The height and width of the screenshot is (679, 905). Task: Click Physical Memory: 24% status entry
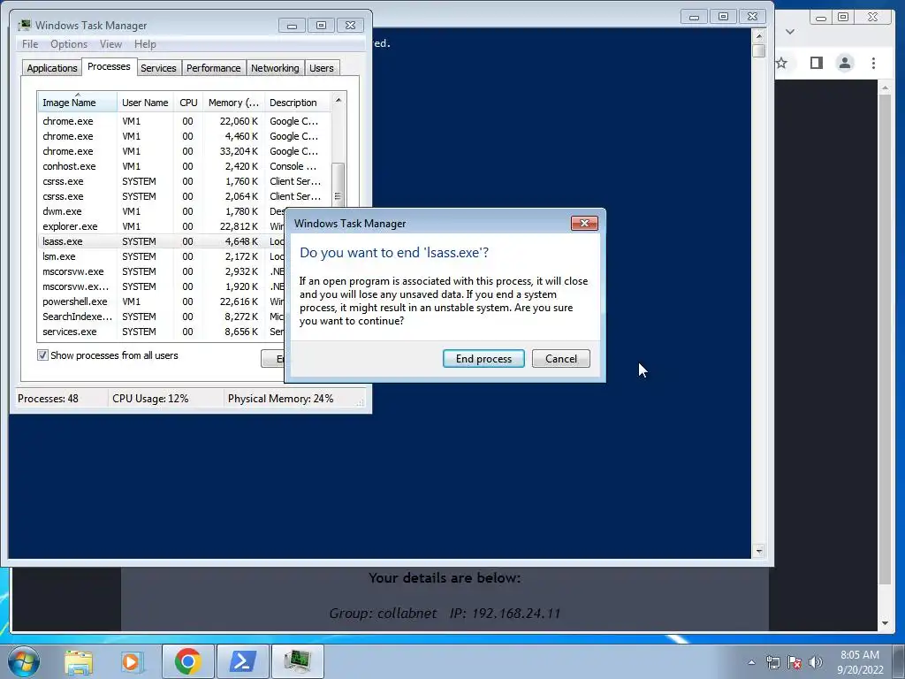[x=280, y=399]
